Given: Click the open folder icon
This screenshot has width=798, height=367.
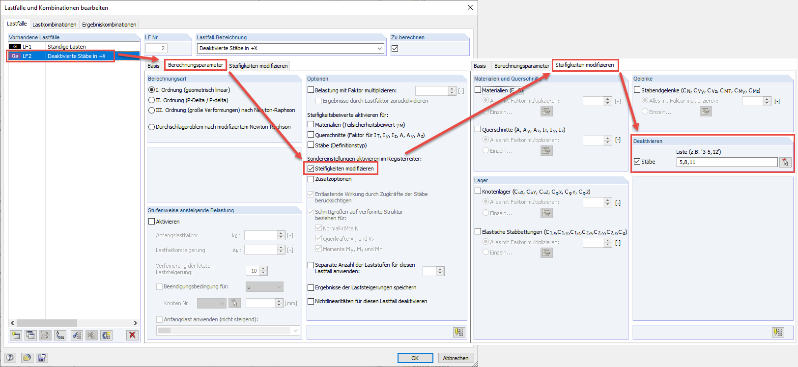Looking at the screenshot, I should click(x=27, y=358).
